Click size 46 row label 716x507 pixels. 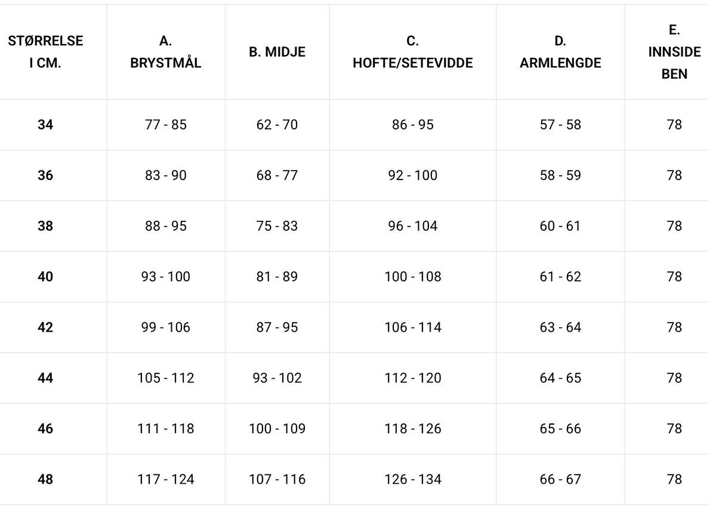coord(45,429)
